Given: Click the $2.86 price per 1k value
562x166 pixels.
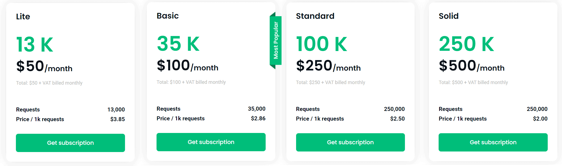Looking at the screenshot, I should (258, 118).
